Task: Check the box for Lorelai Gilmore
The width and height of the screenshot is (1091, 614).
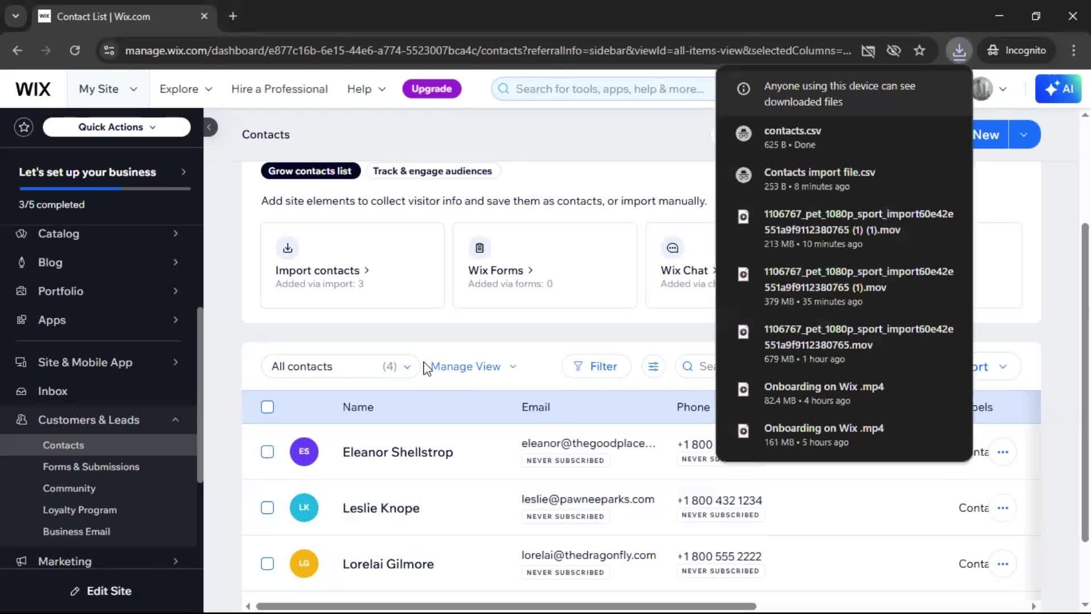Action: click(x=267, y=564)
